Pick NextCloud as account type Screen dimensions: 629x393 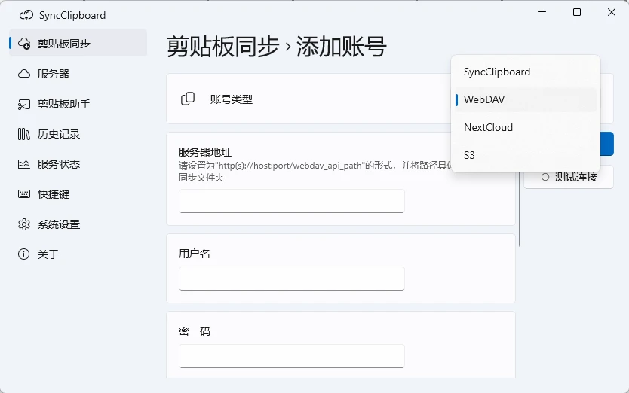click(x=526, y=127)
